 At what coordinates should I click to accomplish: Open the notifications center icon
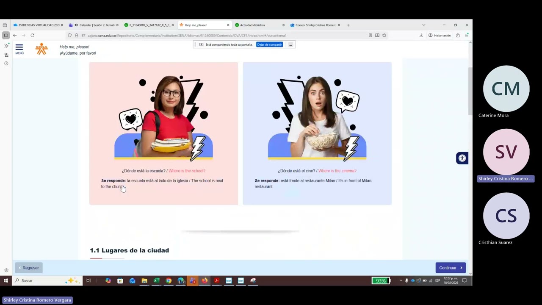point(465,280)
